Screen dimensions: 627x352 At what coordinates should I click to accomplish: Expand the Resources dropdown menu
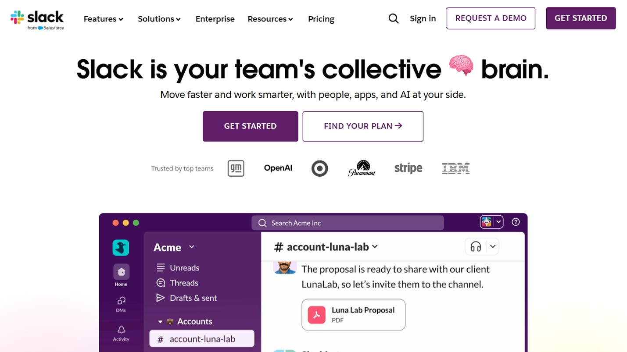coord(270,19)
